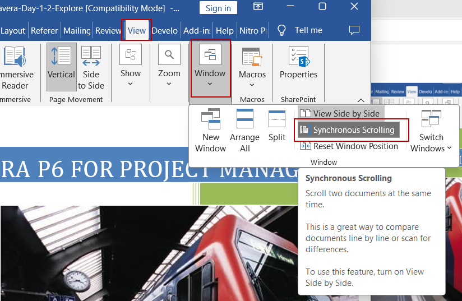Open a New Window

pos(210,130)
